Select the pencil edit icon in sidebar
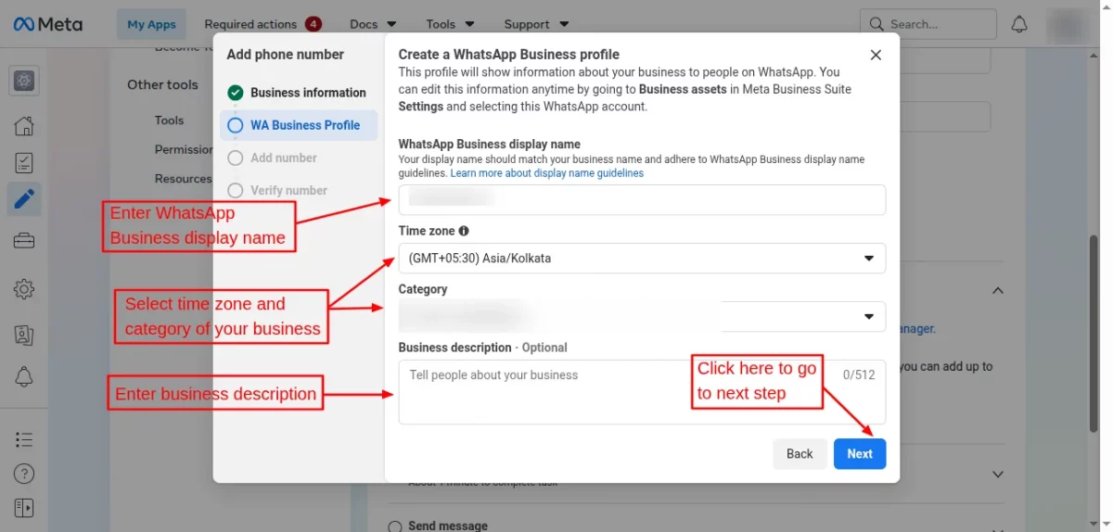Screen dimensions: 1113x532 24,198
